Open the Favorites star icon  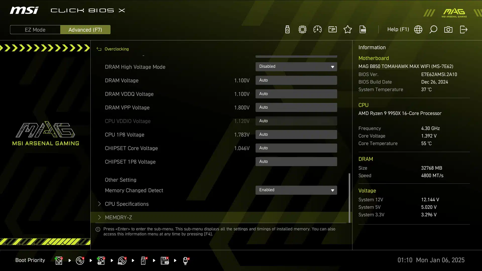pyautogui.click(x=348, y=30)
